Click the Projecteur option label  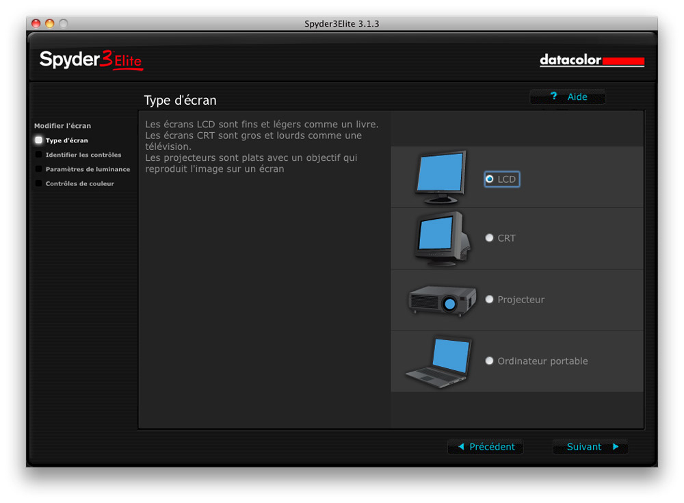coord(521,300)
